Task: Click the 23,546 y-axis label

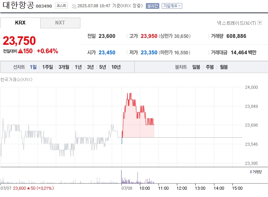Action: (251, 144)
